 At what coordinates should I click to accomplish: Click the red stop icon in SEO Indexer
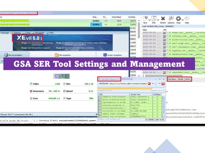(x=149, y=84)
